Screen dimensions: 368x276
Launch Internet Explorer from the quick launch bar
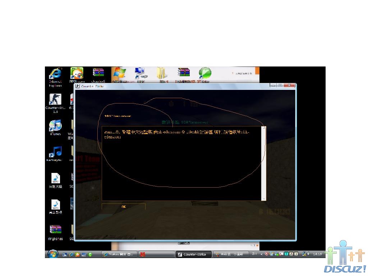tap(71, 254)
